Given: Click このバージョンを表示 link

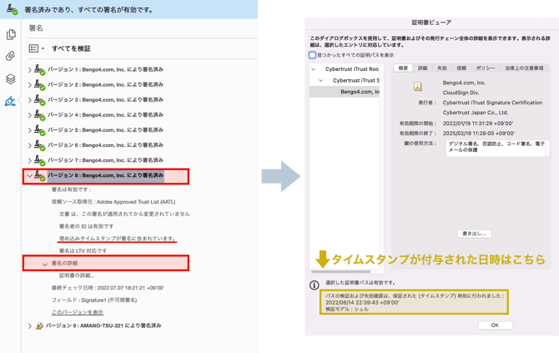Looking at the screenshot, I should 78,312.
